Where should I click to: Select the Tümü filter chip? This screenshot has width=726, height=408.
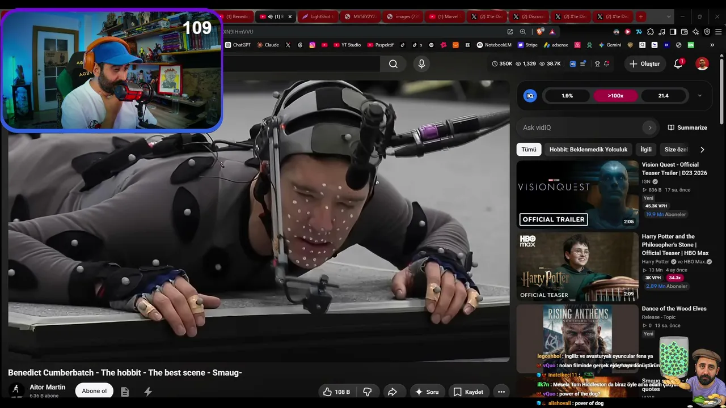tap(529, 150)
